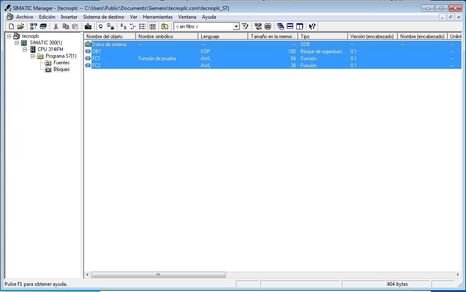Viewport: 466px width, 292px height.
Task: Click the Datos de sistema block icon
Action: [x=88, y=44]
